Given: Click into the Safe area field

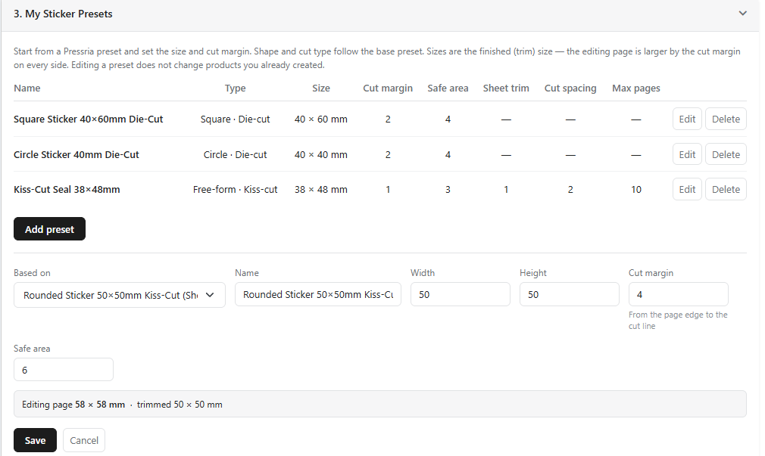Looking at the screenshot, I should (x=64, y=370).
